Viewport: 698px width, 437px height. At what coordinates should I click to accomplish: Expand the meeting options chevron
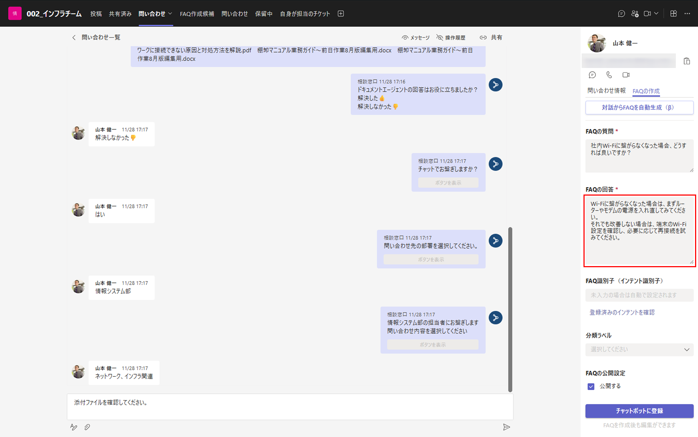click(x=656, y=13)
